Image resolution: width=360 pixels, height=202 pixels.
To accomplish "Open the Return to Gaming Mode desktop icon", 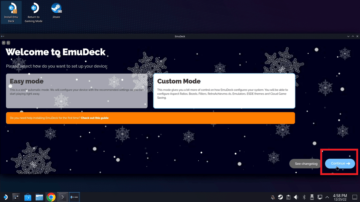I will pyautogui.click(x=34, y=13).
